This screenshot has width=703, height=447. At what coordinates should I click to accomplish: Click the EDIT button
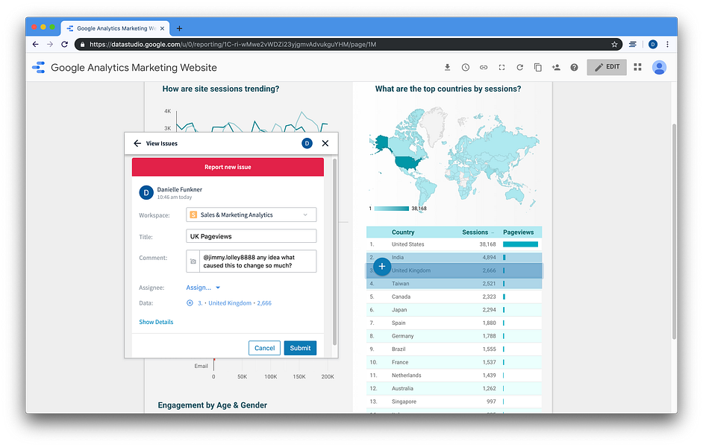607,67
